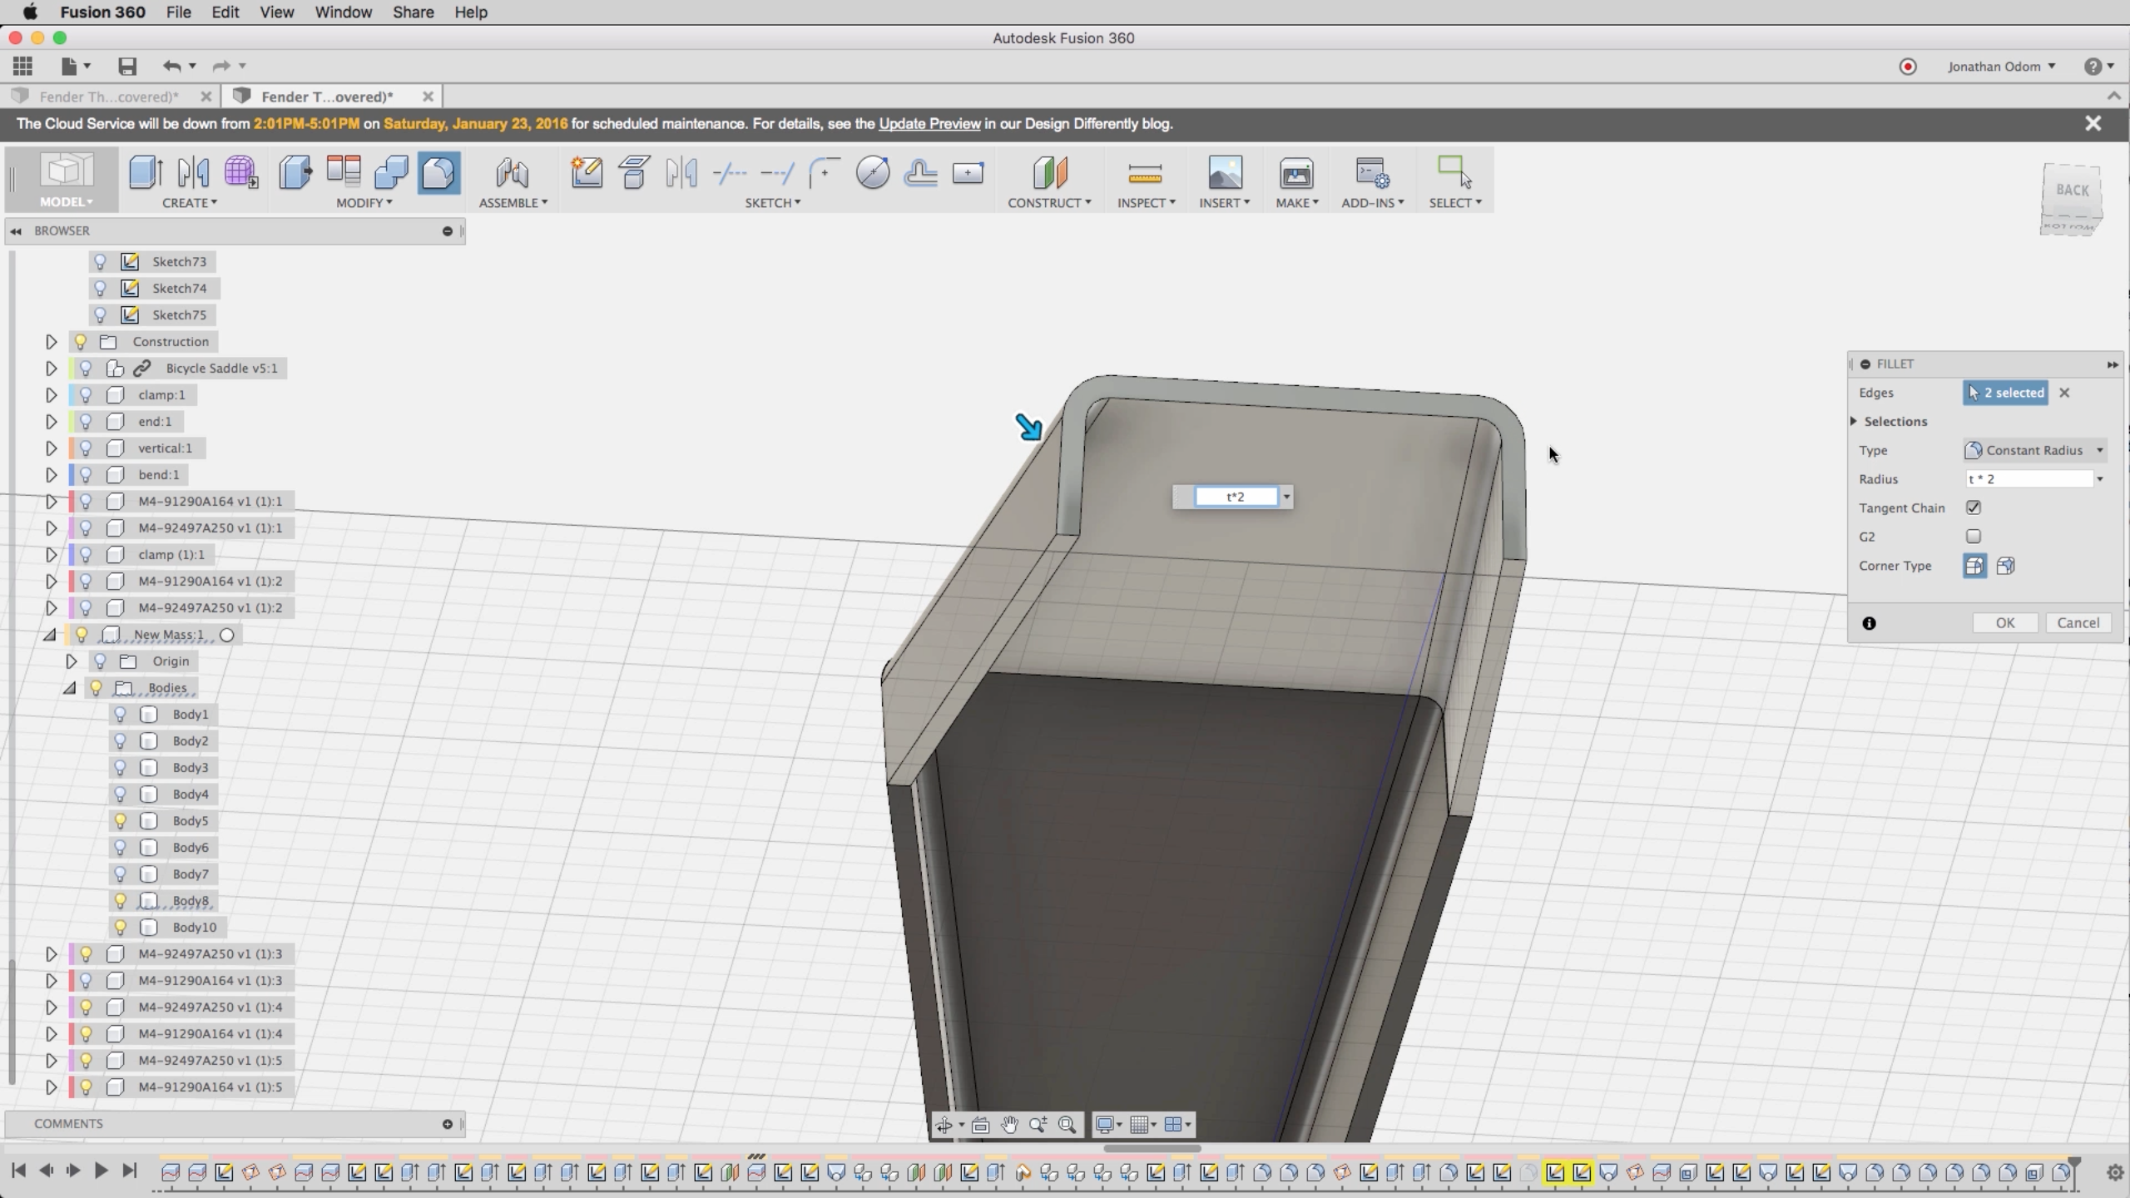Click the Undo arrow icon

(x=171, y=67)
